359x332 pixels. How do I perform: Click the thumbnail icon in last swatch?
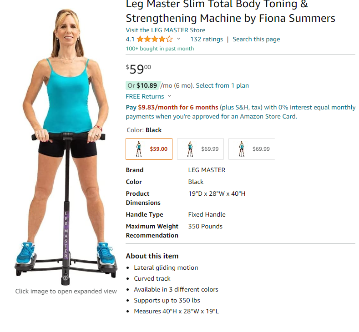point(242,149)
